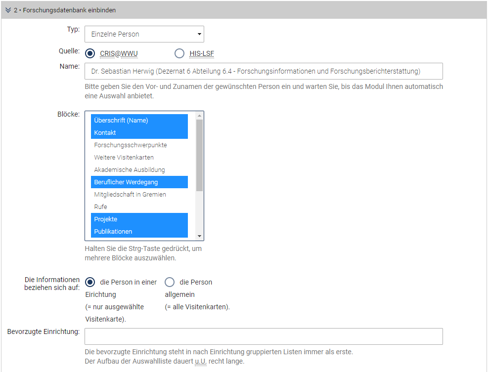Click the Bevorzugte Einrichtung input field

click(x=264, y=336)
